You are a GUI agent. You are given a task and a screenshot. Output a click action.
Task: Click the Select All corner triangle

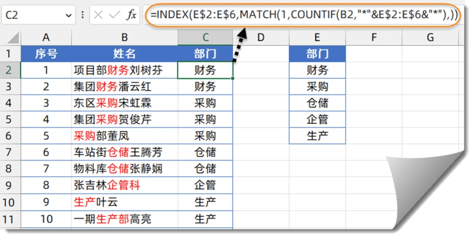coord(13,38)
